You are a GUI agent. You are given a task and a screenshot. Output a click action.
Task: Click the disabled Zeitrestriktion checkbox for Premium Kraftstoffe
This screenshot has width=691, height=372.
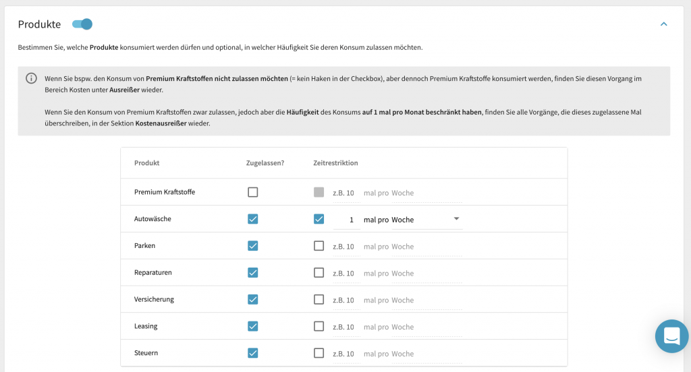pos(319,192)
